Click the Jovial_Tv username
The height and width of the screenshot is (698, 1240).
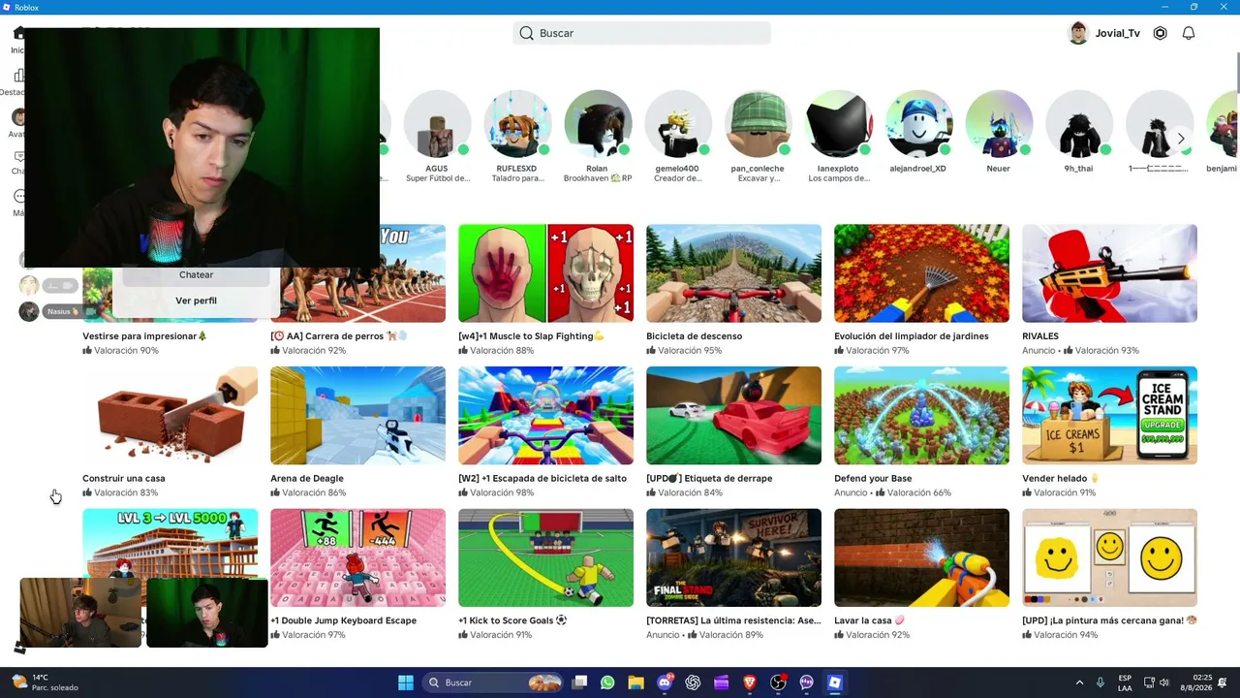point(1118,33)
